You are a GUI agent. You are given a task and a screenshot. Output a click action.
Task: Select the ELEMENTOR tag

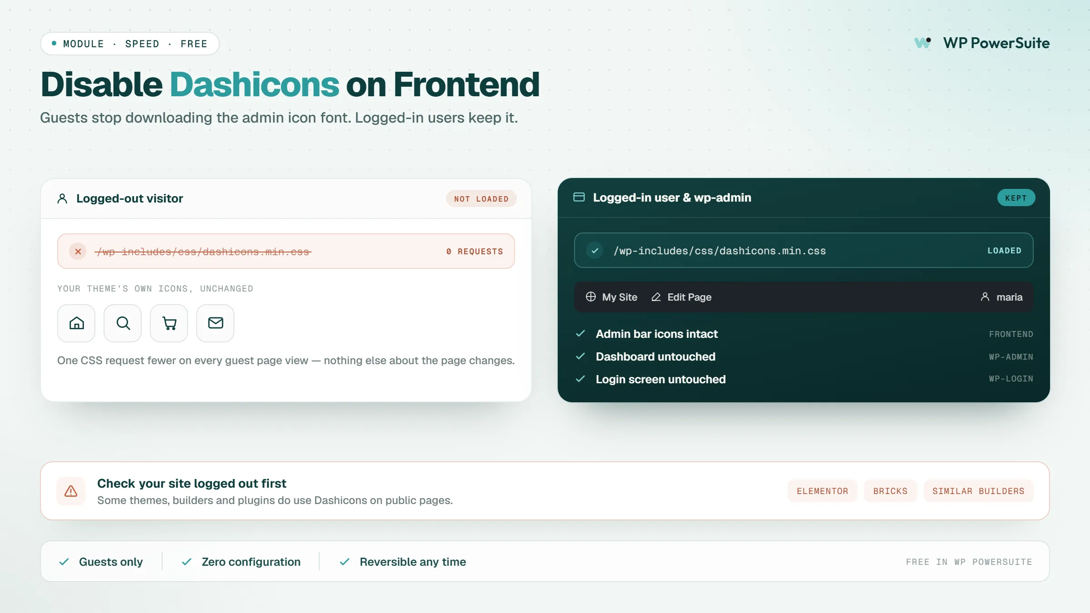click(822, 491)
